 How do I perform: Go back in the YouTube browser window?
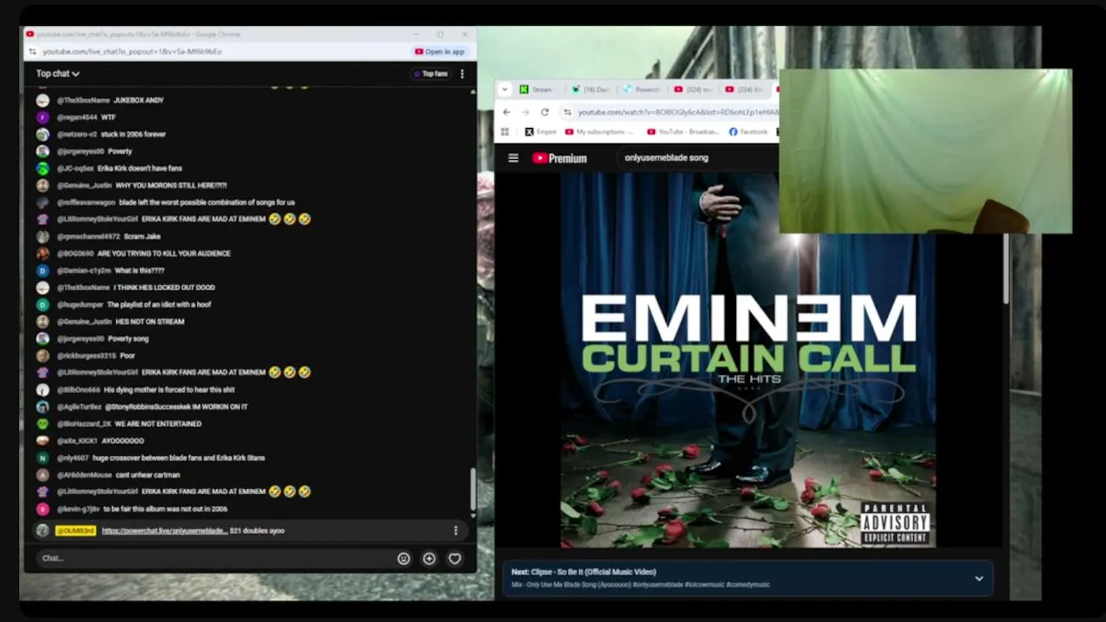point(506,112)
